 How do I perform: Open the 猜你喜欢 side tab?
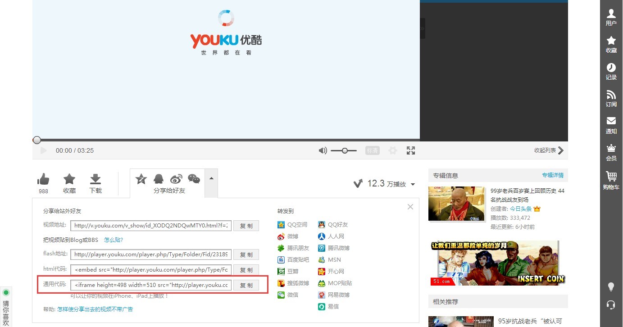[x=6, y=307]
